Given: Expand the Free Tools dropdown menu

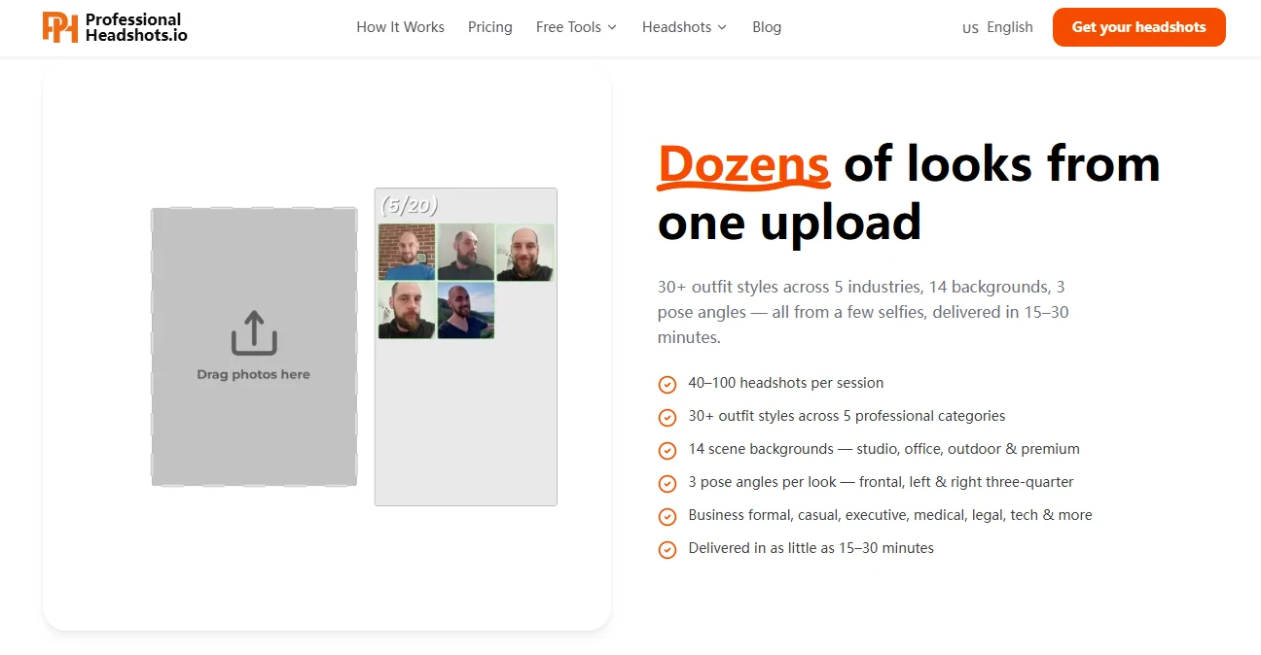Looking at the screenshot, I should coord(576,27).
